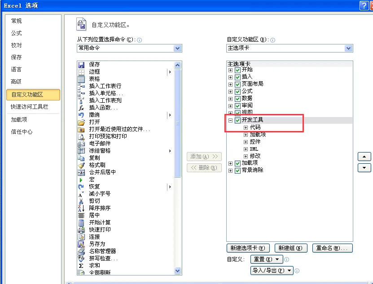Image resolution: width=373 pixels, height=284 pixels.
Task: Select the format painter (格式刷) brush icon
Action: click(x=81, y=165)
